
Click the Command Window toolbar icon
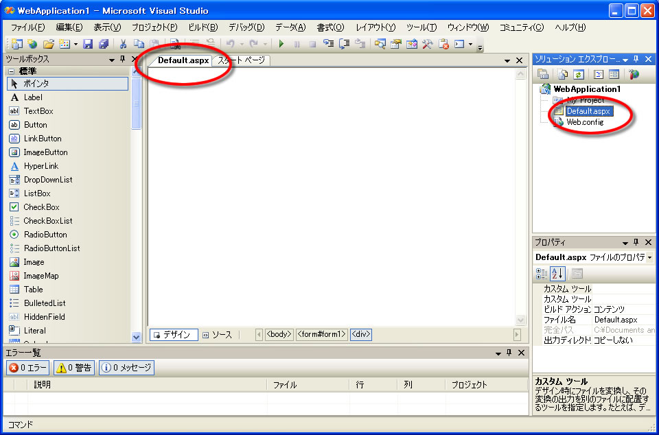click(459, 44)
